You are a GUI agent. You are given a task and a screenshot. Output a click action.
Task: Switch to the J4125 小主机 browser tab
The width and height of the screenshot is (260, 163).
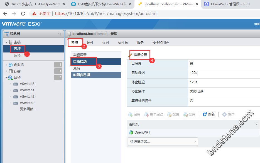[35, 4]
